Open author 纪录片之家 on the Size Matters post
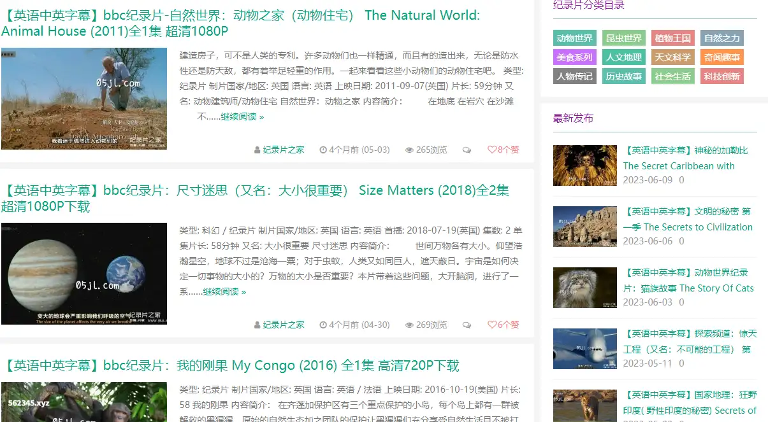The width and height of the screenshot is (768, 422). tap(284, 325)
